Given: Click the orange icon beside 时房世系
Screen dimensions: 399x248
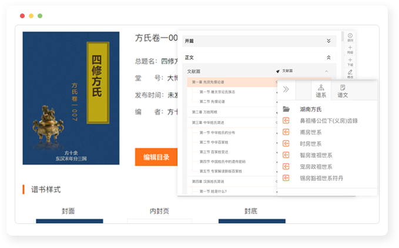Looking at the screenshot, I should pyautogui.click(x=286, y=143).
